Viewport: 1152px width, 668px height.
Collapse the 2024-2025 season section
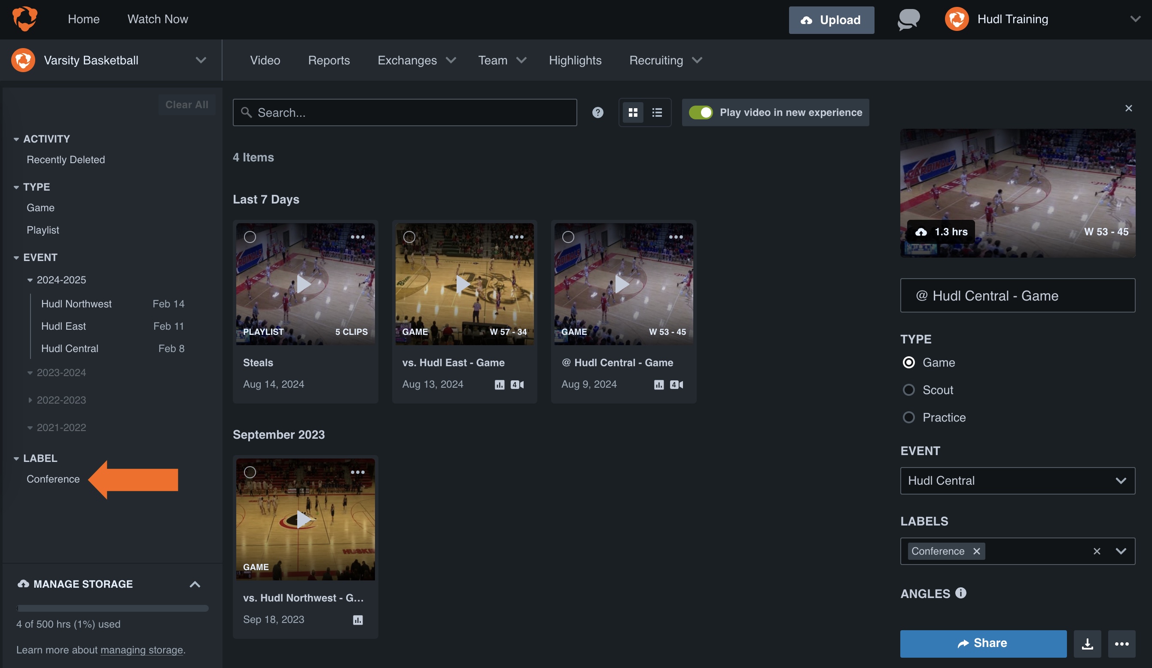point(30,279)
